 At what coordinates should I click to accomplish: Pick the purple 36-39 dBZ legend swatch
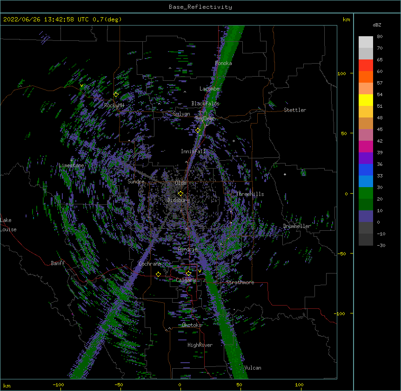click(366, 158)
